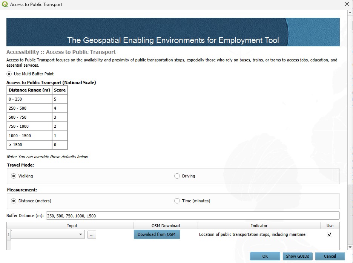Click the '1000 - 1500' distance cell

(29, 136)
